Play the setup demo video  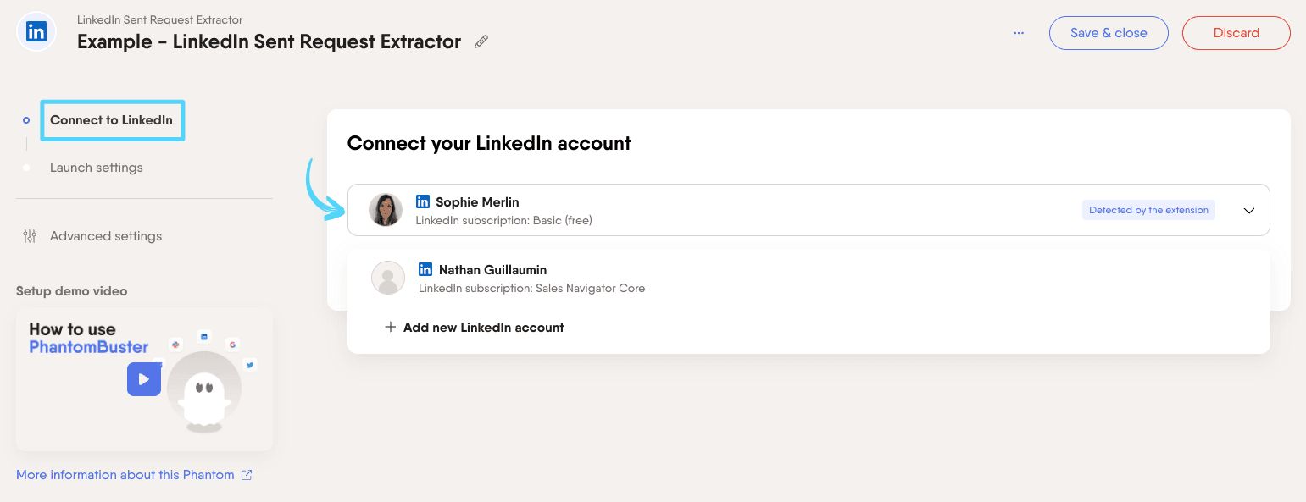pos(143,379)
